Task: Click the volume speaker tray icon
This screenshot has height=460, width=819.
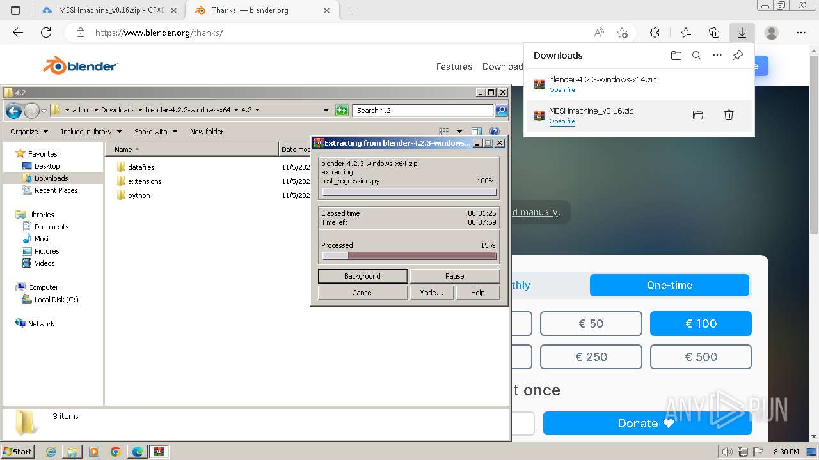Action: click(728, 452)
